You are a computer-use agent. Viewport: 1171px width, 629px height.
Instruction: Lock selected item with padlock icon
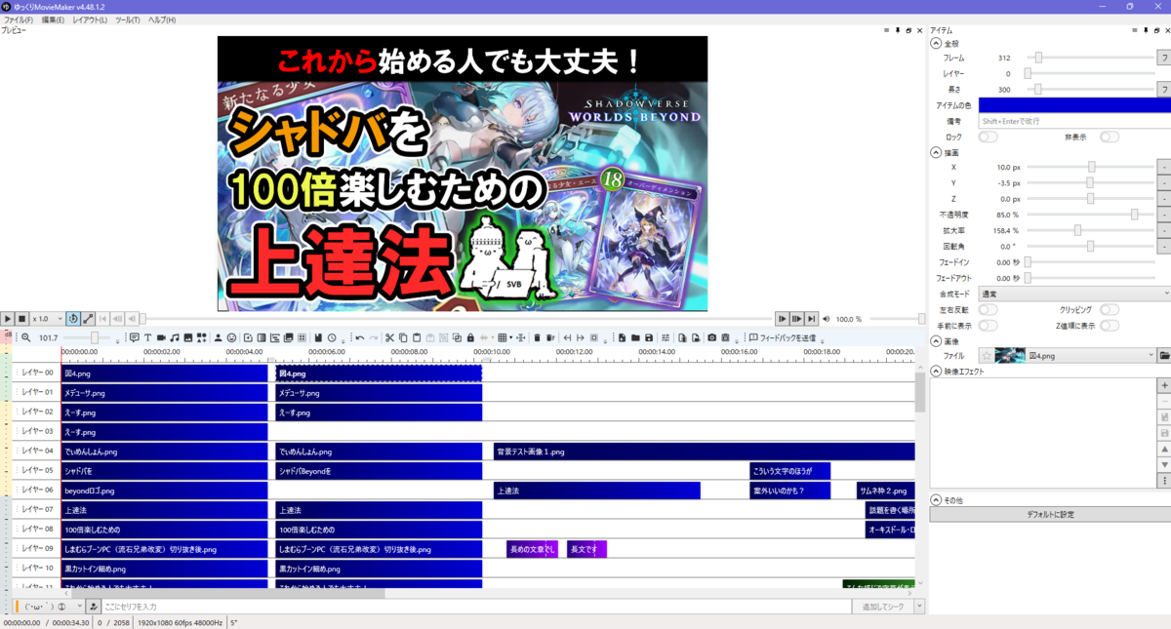click(470, 337)
